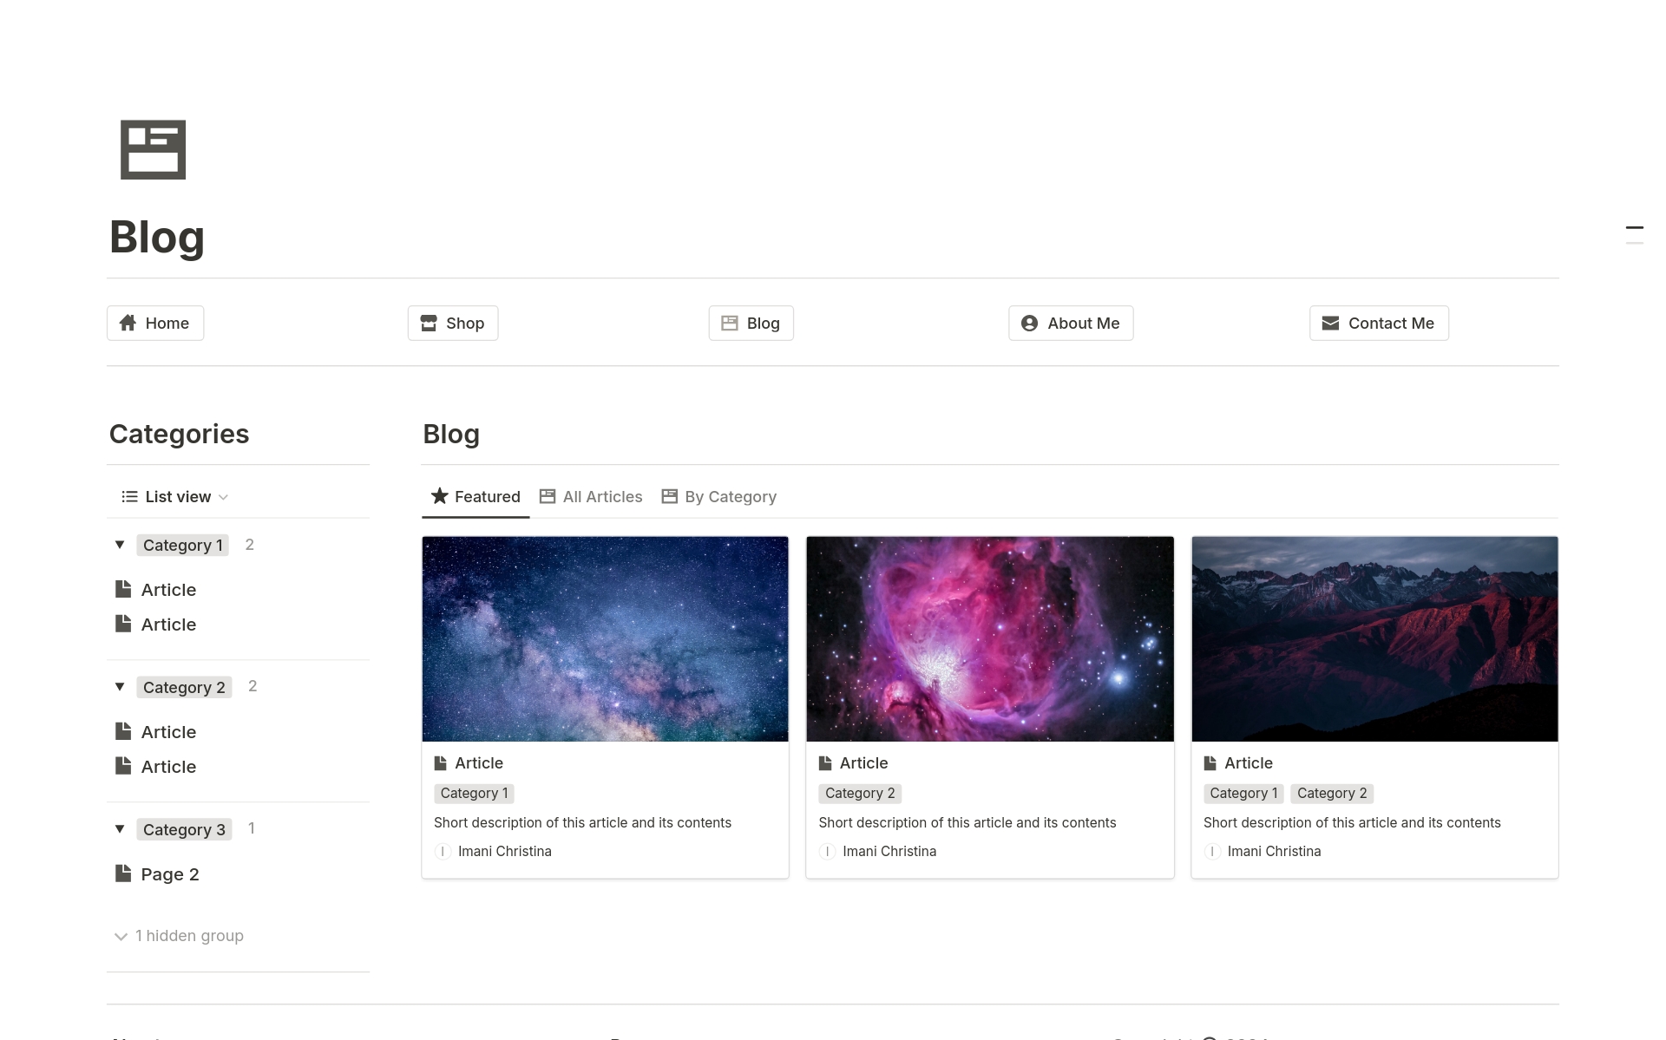The width and height of the screenshot is (1666, 1040).
Task: Click Category 2 tag on nebula card
Action: [860, 794]
